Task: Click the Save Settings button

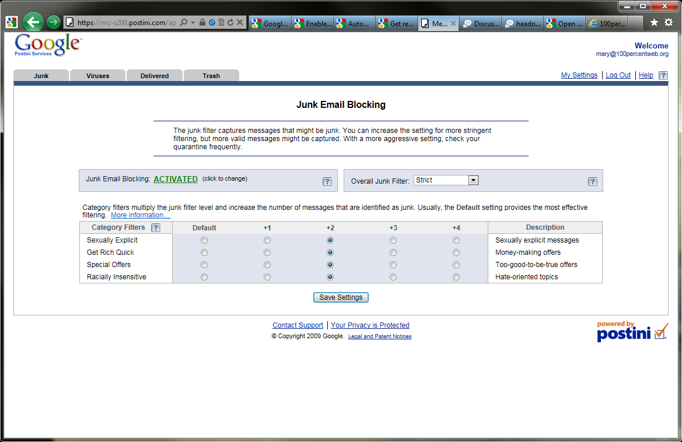Action: (x=341, y=297)
